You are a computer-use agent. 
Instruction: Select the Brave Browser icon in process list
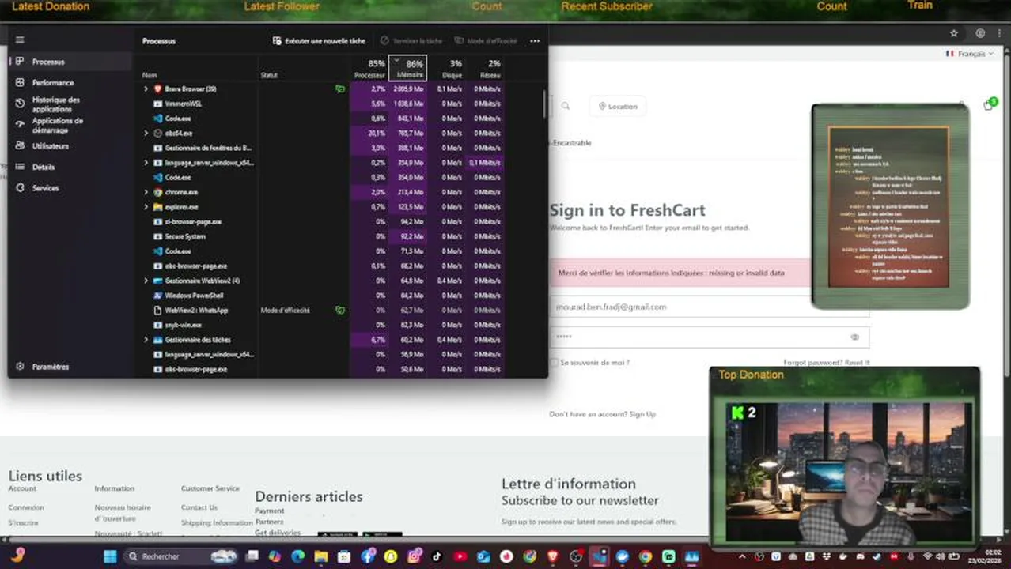pos(158,89)
